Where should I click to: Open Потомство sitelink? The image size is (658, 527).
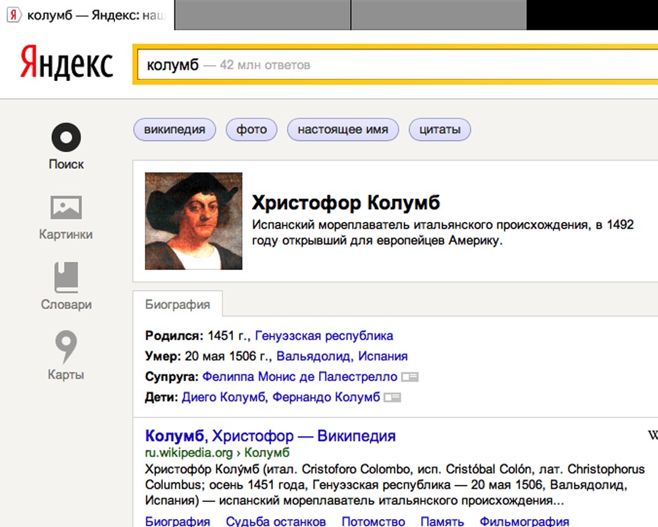click(373, 521)
